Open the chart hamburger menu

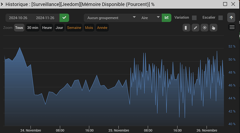[232, 27]
